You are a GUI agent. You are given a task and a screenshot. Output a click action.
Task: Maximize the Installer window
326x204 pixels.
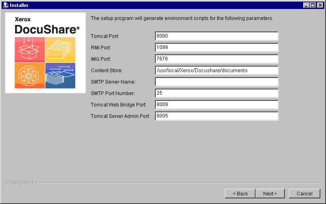click(313, 5)
